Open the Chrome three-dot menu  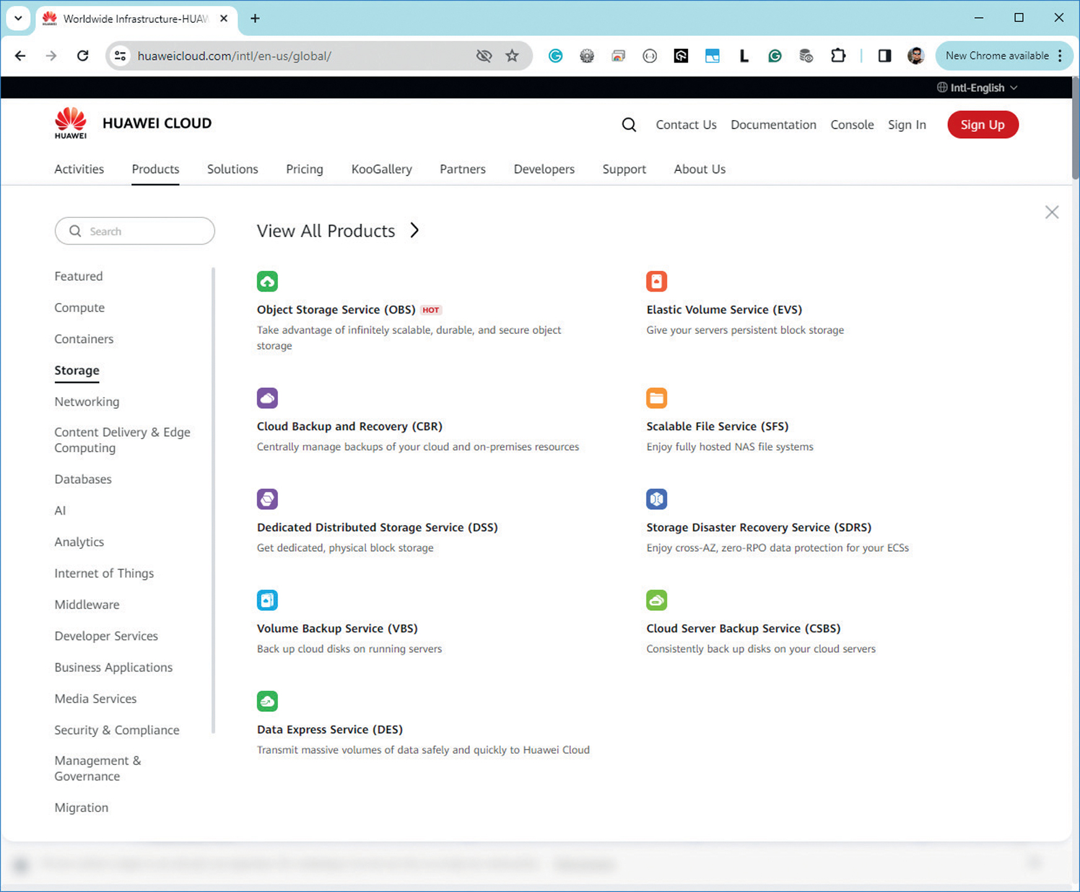[x=1061, y=56]
